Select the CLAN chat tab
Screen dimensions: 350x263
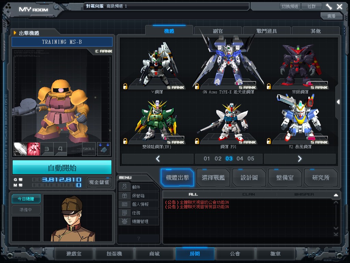click(x=249, y=195)
